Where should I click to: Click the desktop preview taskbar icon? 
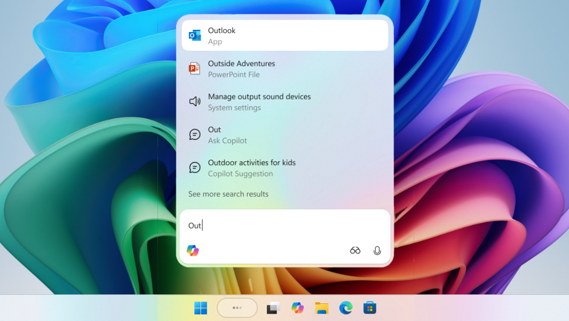pos(272,308)
